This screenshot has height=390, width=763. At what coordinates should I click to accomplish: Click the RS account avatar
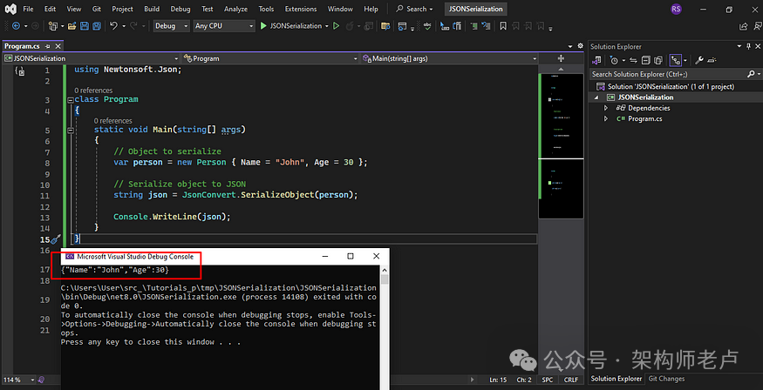(x=676, y=9)
